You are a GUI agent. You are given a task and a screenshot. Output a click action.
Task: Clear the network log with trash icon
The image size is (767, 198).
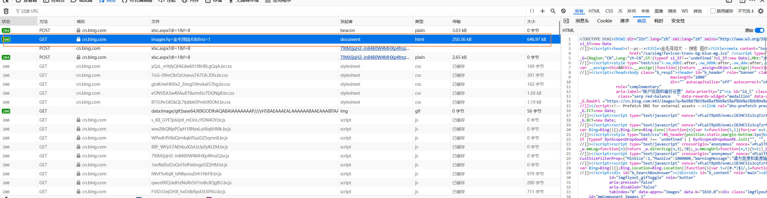click(6, 11)
